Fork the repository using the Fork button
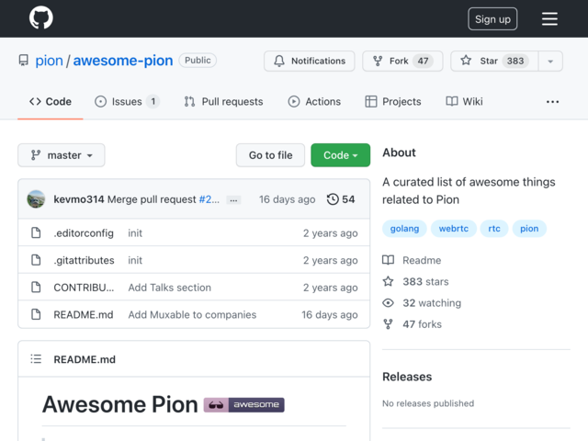Viewport: 588px width, 441px height. click(x=402, y=61)
